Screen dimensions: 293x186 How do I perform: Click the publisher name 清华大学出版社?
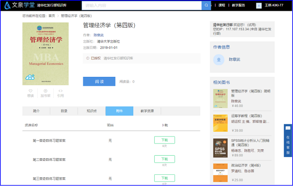pyautogui.click(x=108, y=42)
